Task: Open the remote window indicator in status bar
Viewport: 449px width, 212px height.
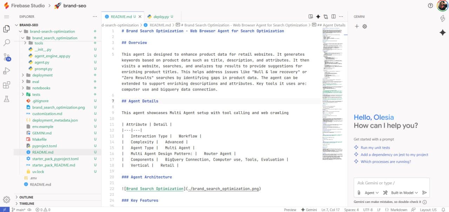Action: 4,210
